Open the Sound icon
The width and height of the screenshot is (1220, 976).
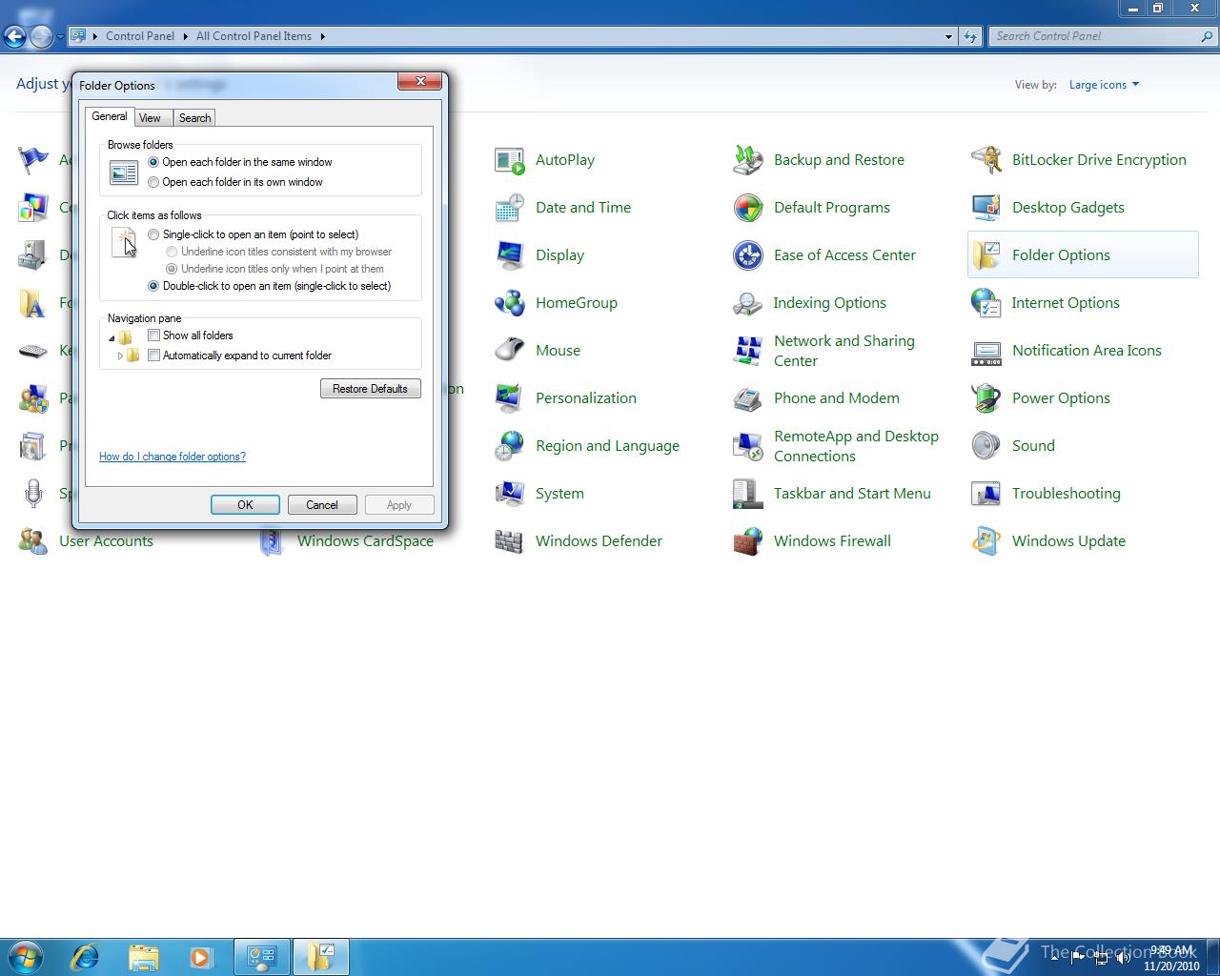[986, 446]
